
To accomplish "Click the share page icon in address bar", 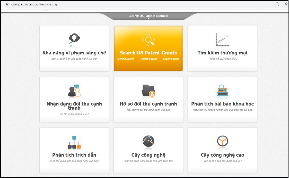I will (285, 4).
